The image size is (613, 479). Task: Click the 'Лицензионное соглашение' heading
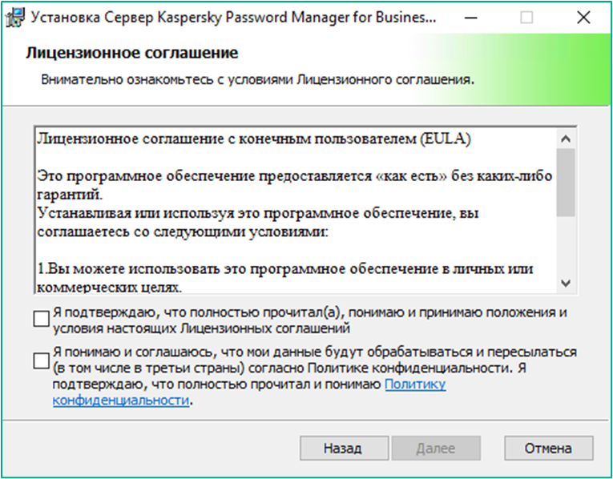[132, 53]
